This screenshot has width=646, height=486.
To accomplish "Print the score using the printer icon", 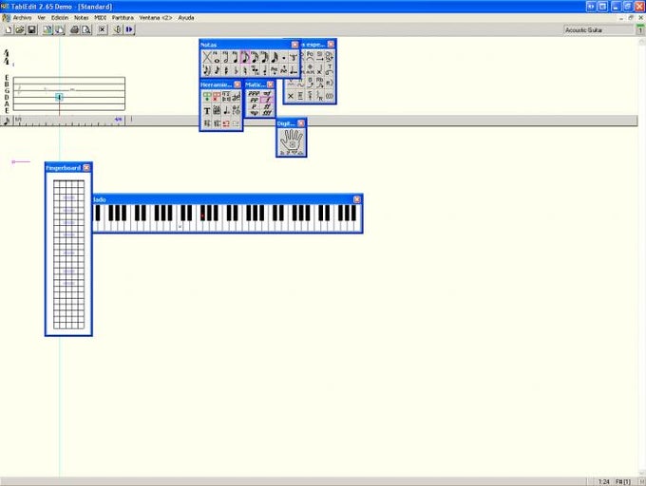I will tap(74, 29).
